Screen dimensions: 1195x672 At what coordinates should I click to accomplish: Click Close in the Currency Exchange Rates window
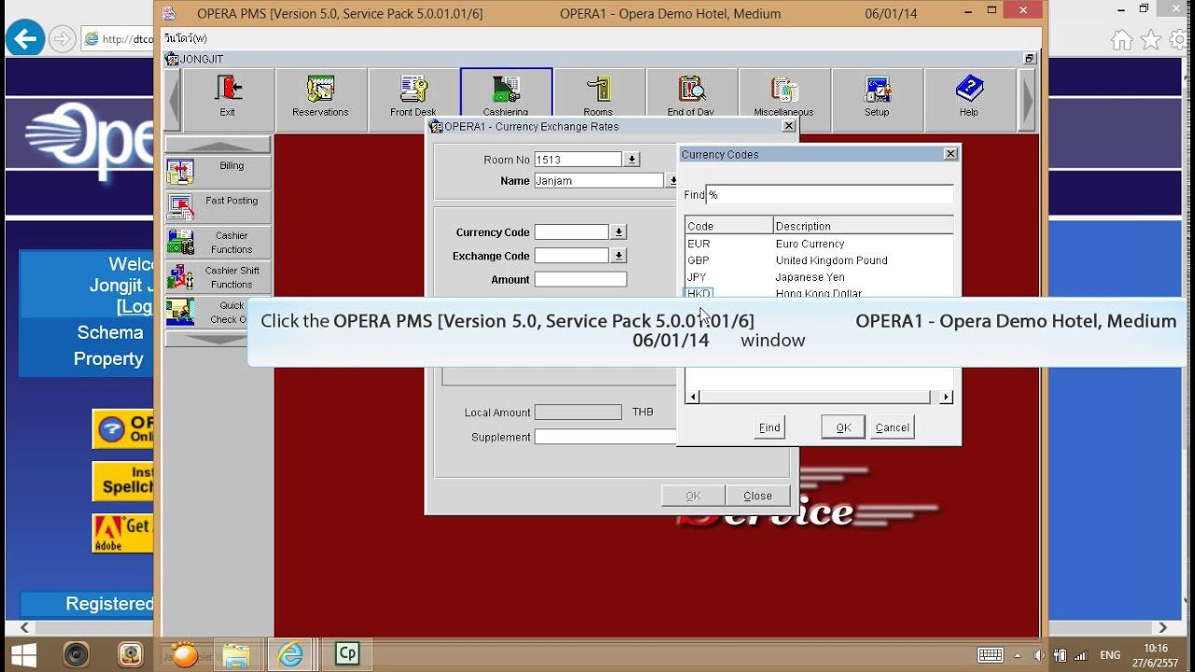757,496
